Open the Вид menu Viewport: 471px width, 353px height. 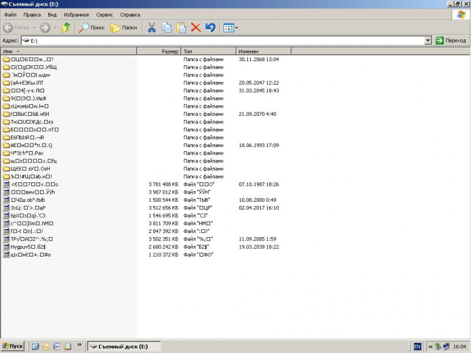[52, 14]
